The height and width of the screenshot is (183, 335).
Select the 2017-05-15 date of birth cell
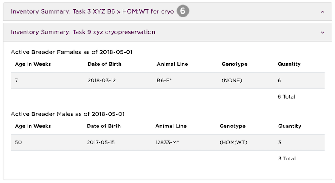[101, 142]
